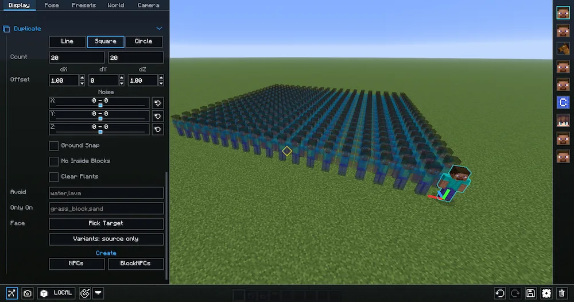Screen dimensions: 574x302
Task: Open the Presets tab
Action: [x=83, y=5]
